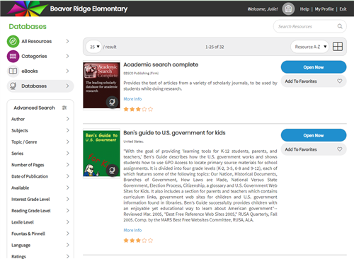This screenshot has height=259, width=354.
Task: Expand the Series filter
Action: (x=40, y=154)
